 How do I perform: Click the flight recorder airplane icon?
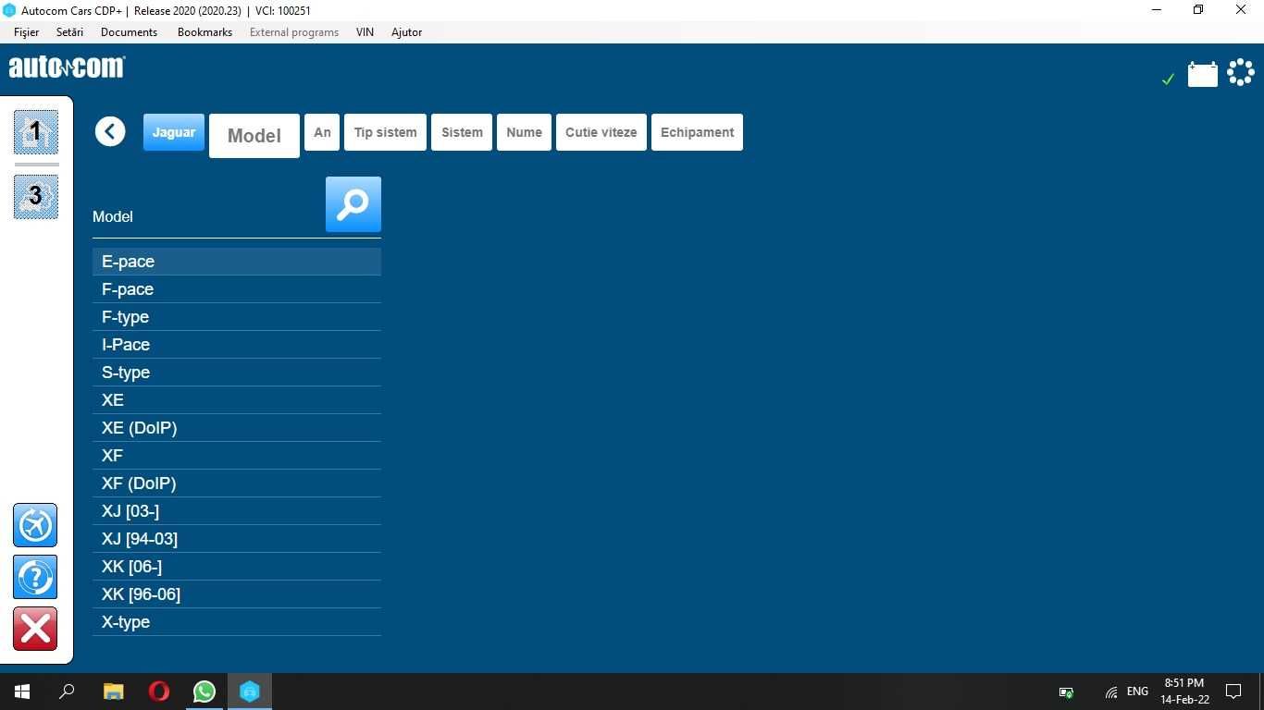pos(35,525)
